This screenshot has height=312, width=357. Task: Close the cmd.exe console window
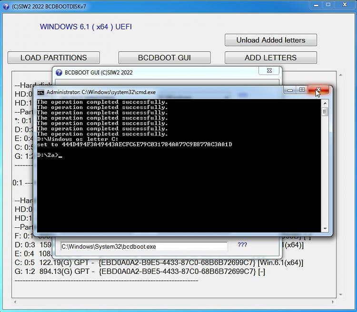[x=318, y=90]
